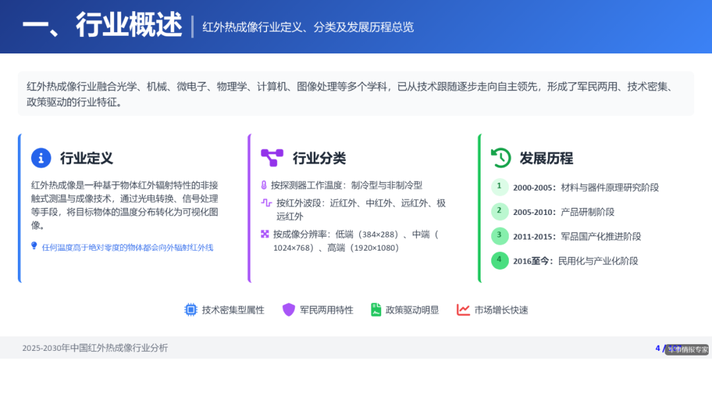Viewport: 712px width, 401px height.
Task: Select the line chart icon for 市场增长快速
Action: 463,309
